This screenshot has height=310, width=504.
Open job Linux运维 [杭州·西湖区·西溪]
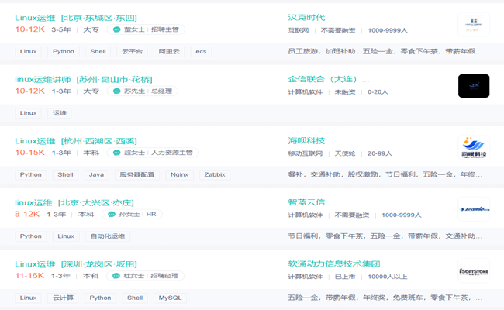(76, 141)
